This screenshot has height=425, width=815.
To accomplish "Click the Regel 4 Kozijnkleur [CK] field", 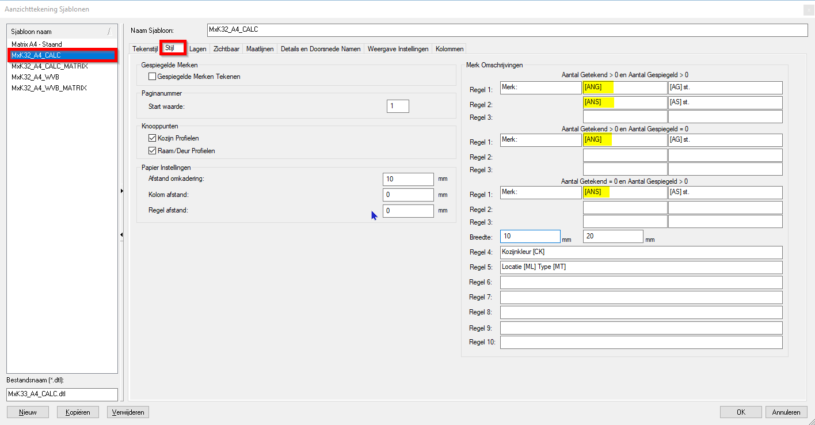I will pyautogui.click(x=641, y=252).
